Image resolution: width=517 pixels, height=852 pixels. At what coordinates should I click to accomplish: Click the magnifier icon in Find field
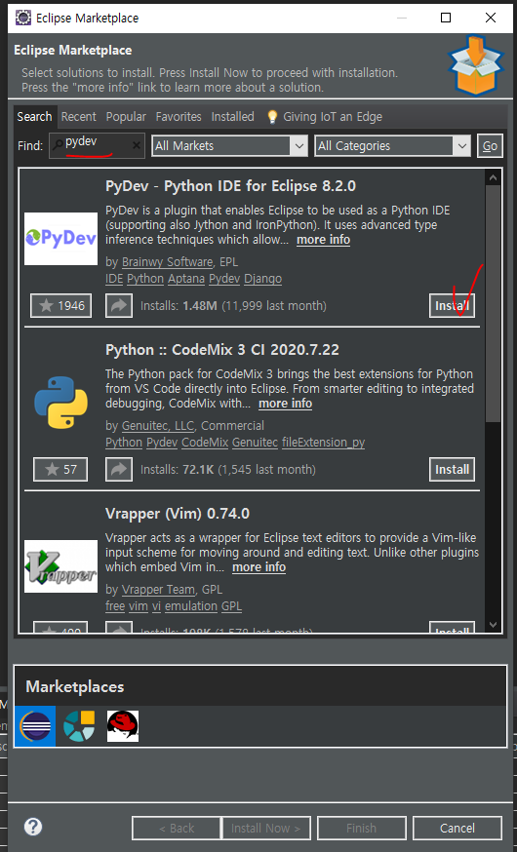[x=58, y=145]
